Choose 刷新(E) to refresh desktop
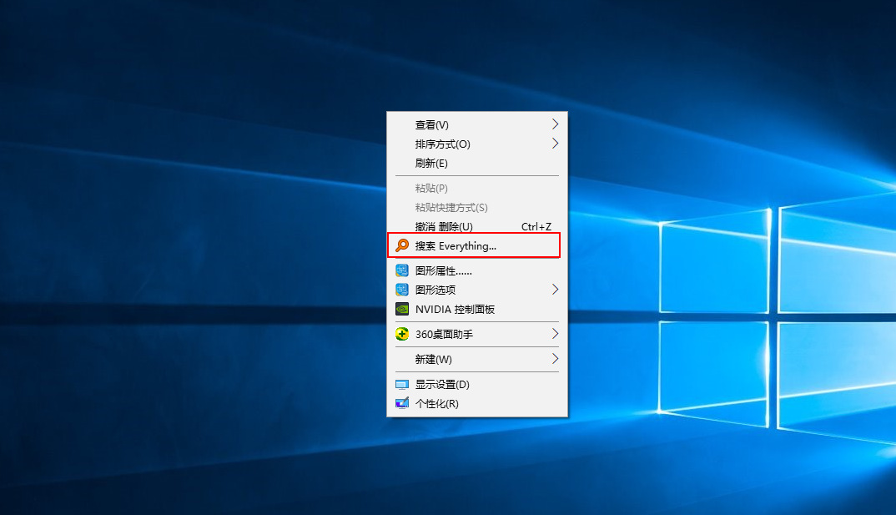 pos(477,164)
